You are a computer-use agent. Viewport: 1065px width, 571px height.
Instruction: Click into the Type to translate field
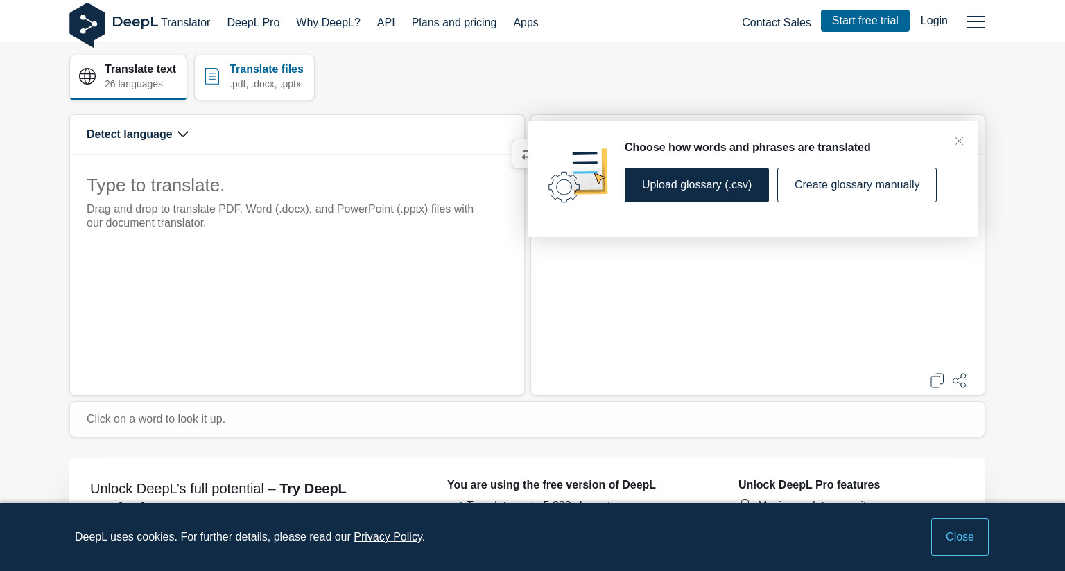pos(297,274)
